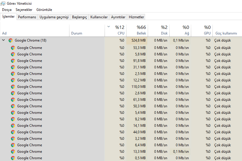Switch to the Performans tab

coord(27,17)
